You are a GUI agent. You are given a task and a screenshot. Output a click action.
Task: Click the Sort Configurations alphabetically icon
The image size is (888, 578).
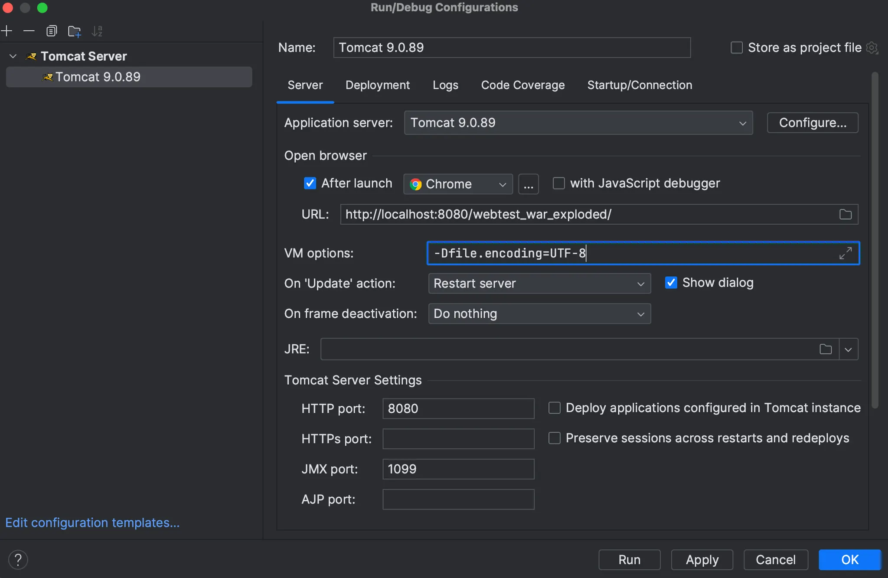point(97,31)
